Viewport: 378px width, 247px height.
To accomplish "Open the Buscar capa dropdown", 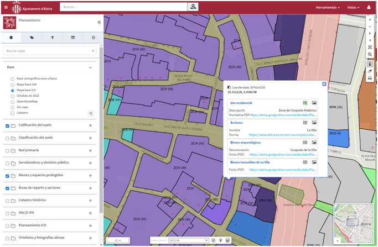I will pyautogui.click(x=49, y=51).
